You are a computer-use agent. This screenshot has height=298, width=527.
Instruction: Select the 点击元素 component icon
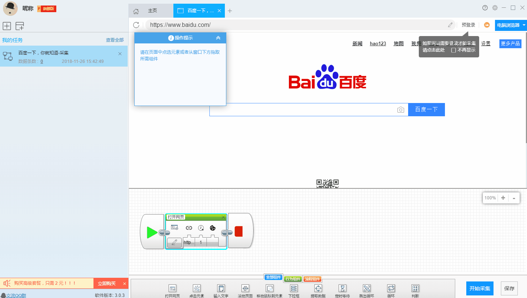coord(197,289)
